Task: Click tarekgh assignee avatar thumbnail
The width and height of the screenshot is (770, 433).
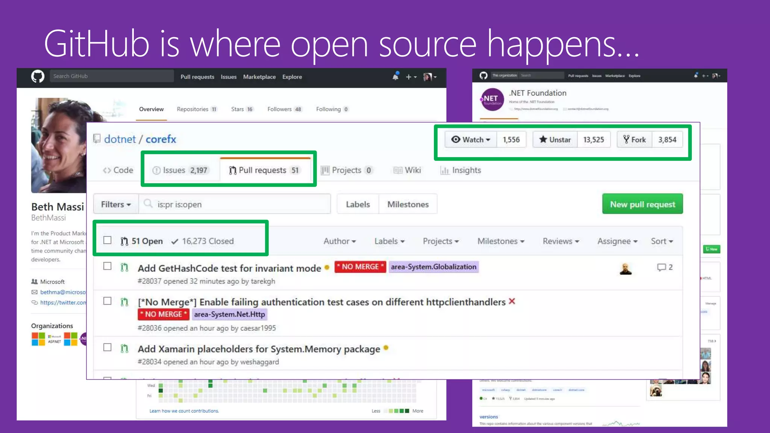Action: [x=626, y=268]
